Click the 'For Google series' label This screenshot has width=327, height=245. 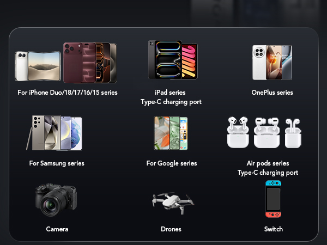point(172,163)
